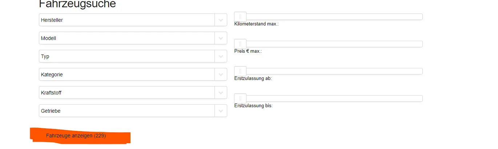Expand the Kategorie selection box
This screenshot has height=149, width=498.
pyautogui.click(x=133, y=74)
